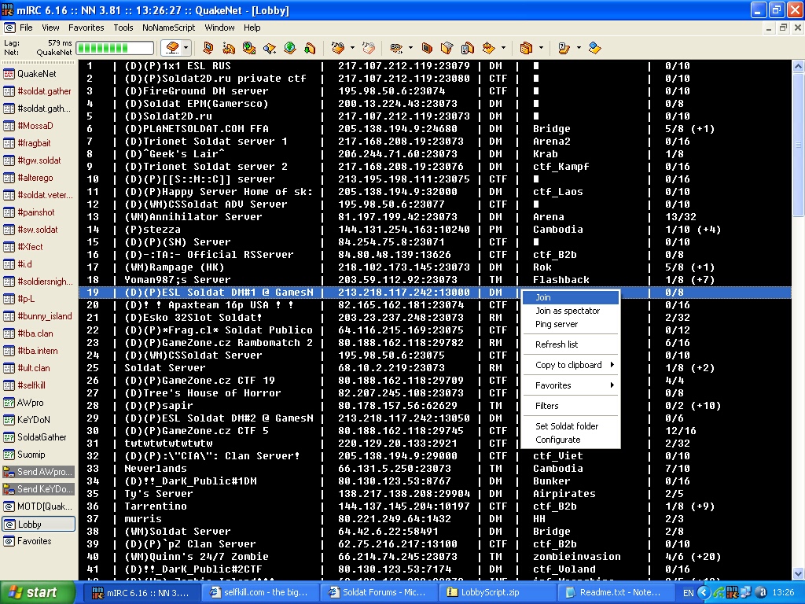The height and width of the screenshot is (604, 805).
Task: Switch to the #painshot channel
Action: pyautogui.click(x=39, y=212)
